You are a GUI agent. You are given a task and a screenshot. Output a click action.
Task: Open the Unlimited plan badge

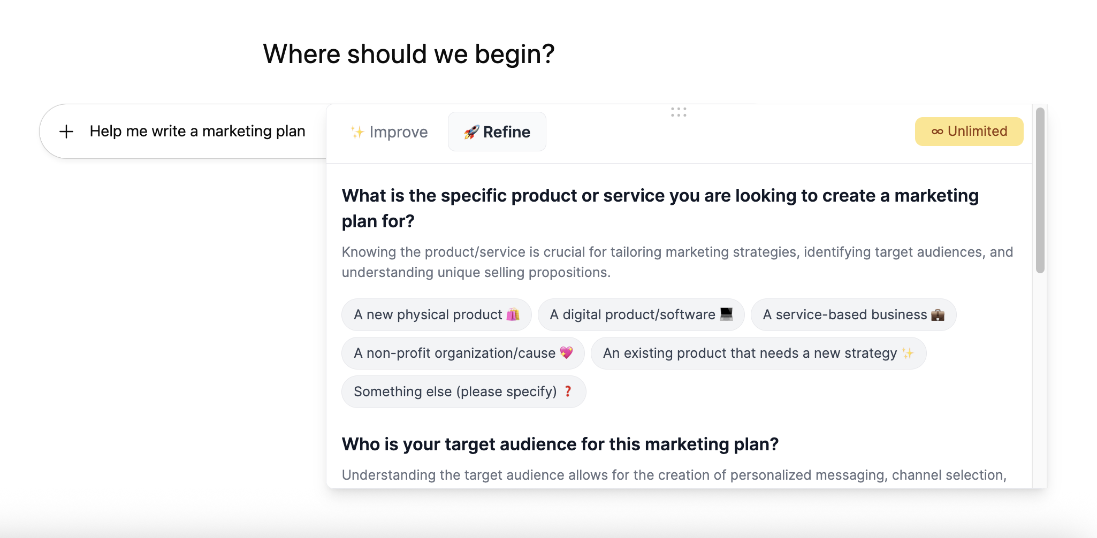[969, 132]
